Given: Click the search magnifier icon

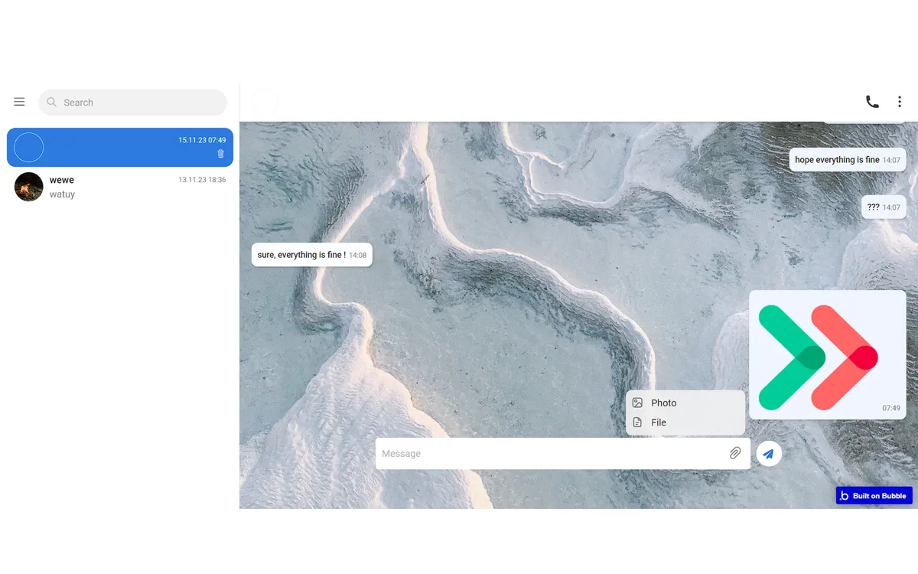Looking at the screenshot, I should tap(52, 102).
